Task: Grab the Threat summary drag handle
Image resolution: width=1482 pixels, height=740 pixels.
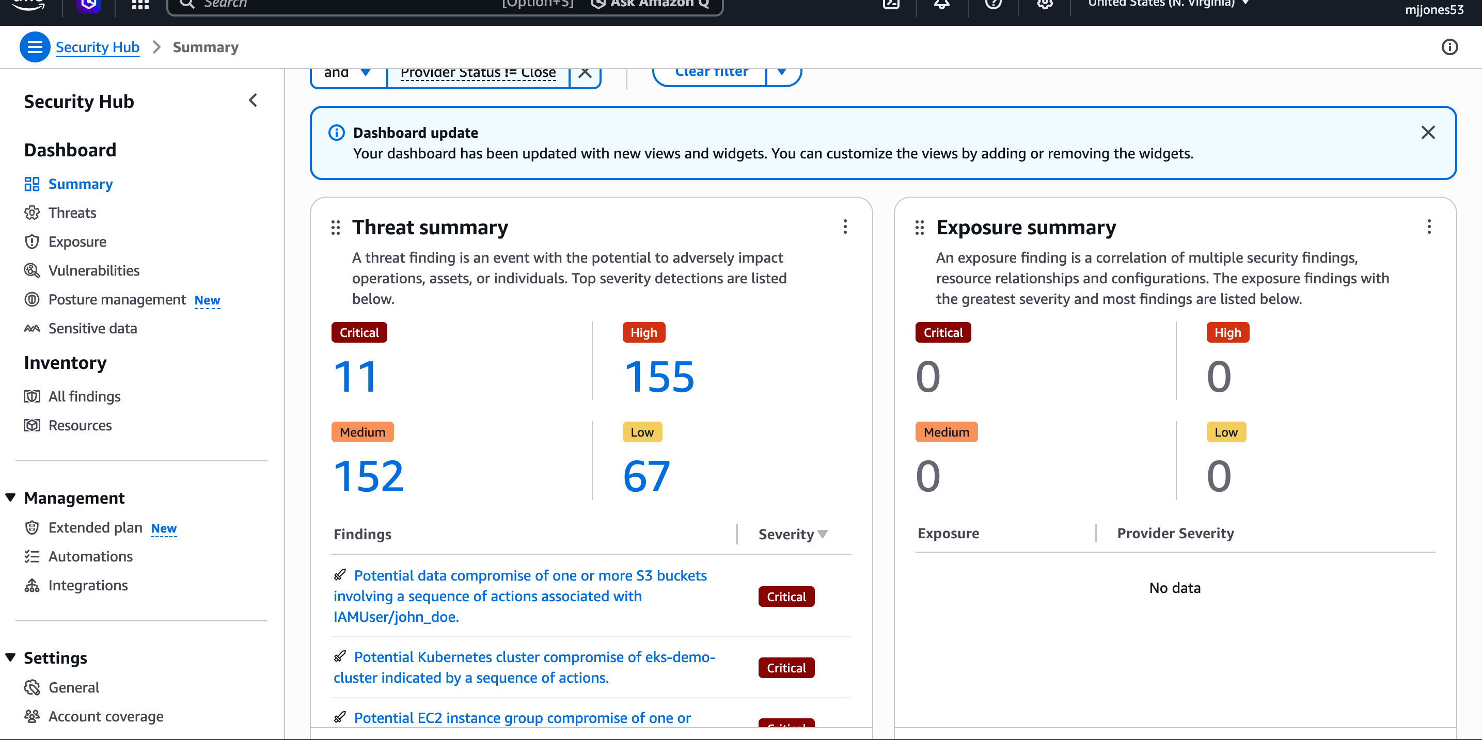Action: click(336, 228)
